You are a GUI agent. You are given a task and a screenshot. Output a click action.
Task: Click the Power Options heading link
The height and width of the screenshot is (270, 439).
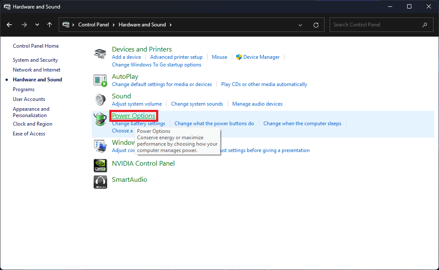tap(134, 116)
